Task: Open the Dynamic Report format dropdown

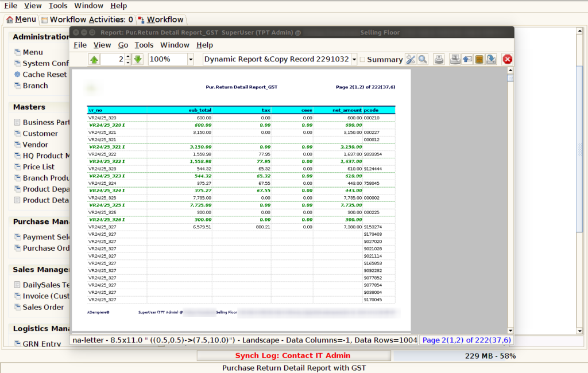Action: 354,59
